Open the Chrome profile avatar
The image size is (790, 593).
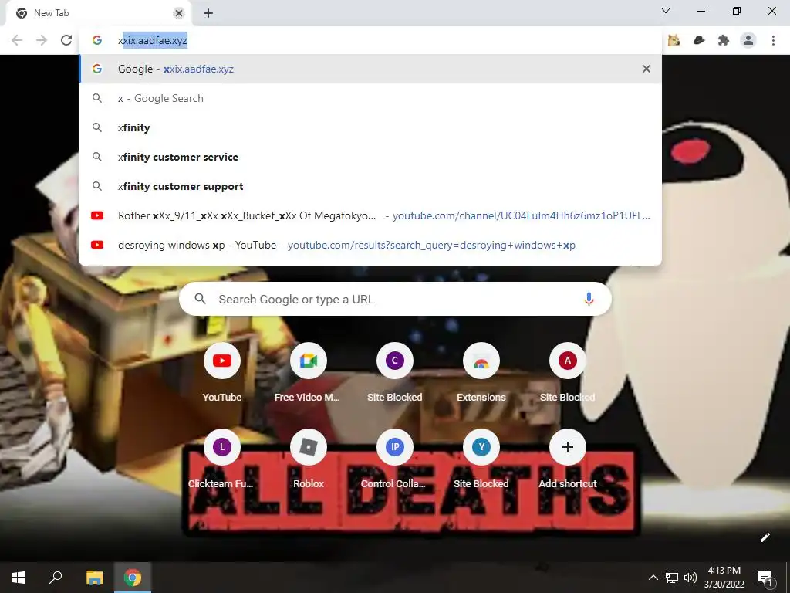tap(748, 40)
